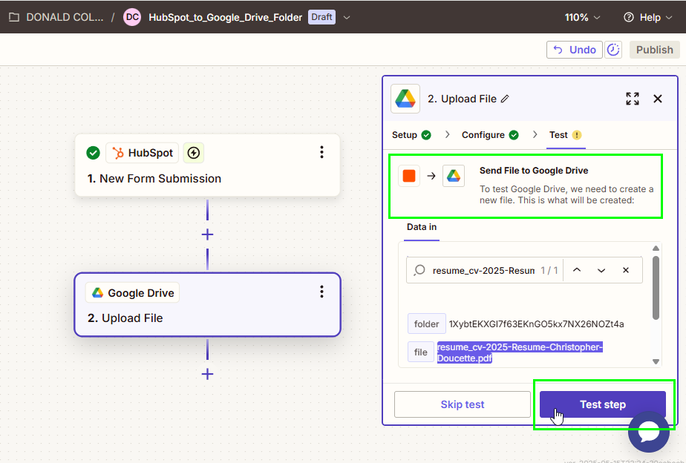Open HubSpot step three-dot menu
This screenshot has width=686, height=463.
click(322, 152)
